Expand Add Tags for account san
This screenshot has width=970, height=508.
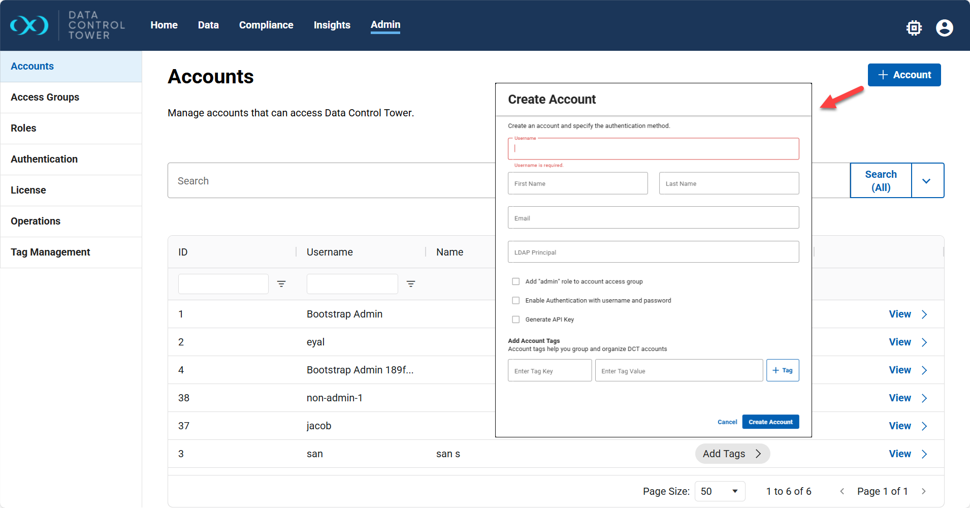pos(732,454)
